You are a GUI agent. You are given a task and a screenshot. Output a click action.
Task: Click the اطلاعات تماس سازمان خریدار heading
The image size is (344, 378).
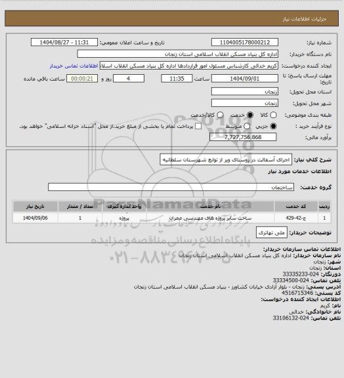[302, 249]
